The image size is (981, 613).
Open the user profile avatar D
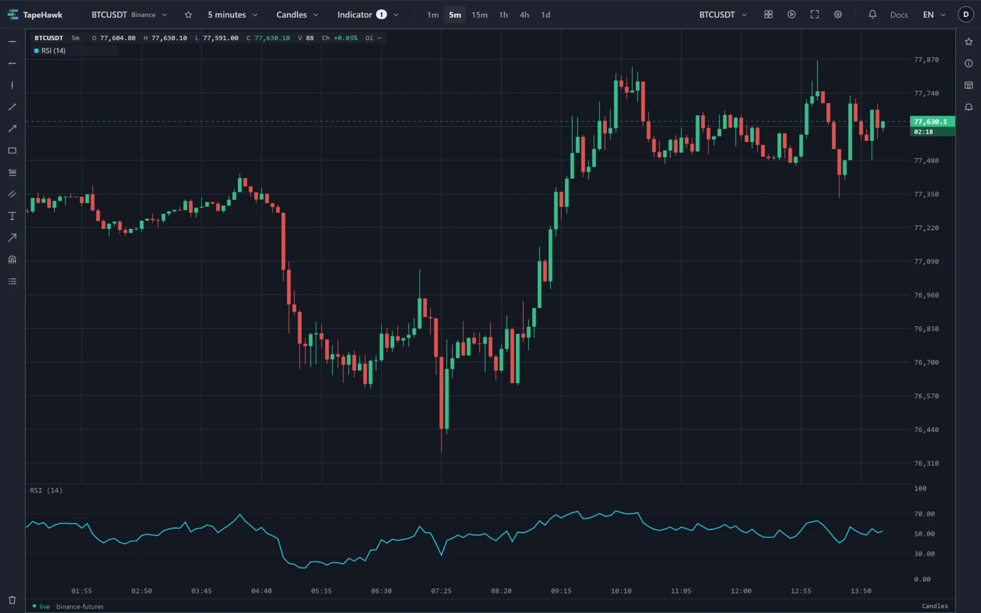(x=966, y=14)
